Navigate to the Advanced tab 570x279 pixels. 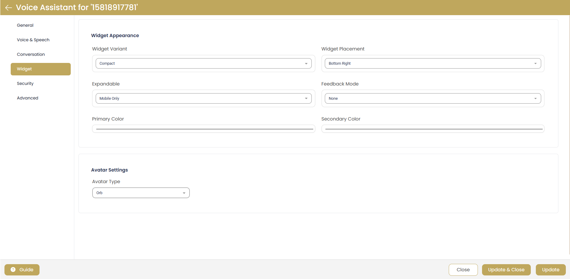coord(28,98)
